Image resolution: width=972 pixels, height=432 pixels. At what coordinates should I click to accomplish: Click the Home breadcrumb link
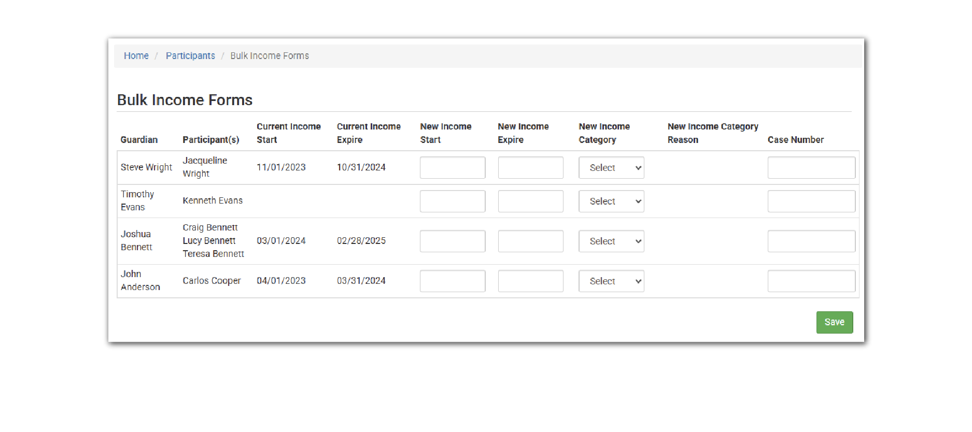(136, 56)
